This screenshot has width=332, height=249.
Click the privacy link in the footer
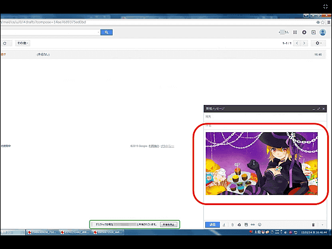pos(167,146)
